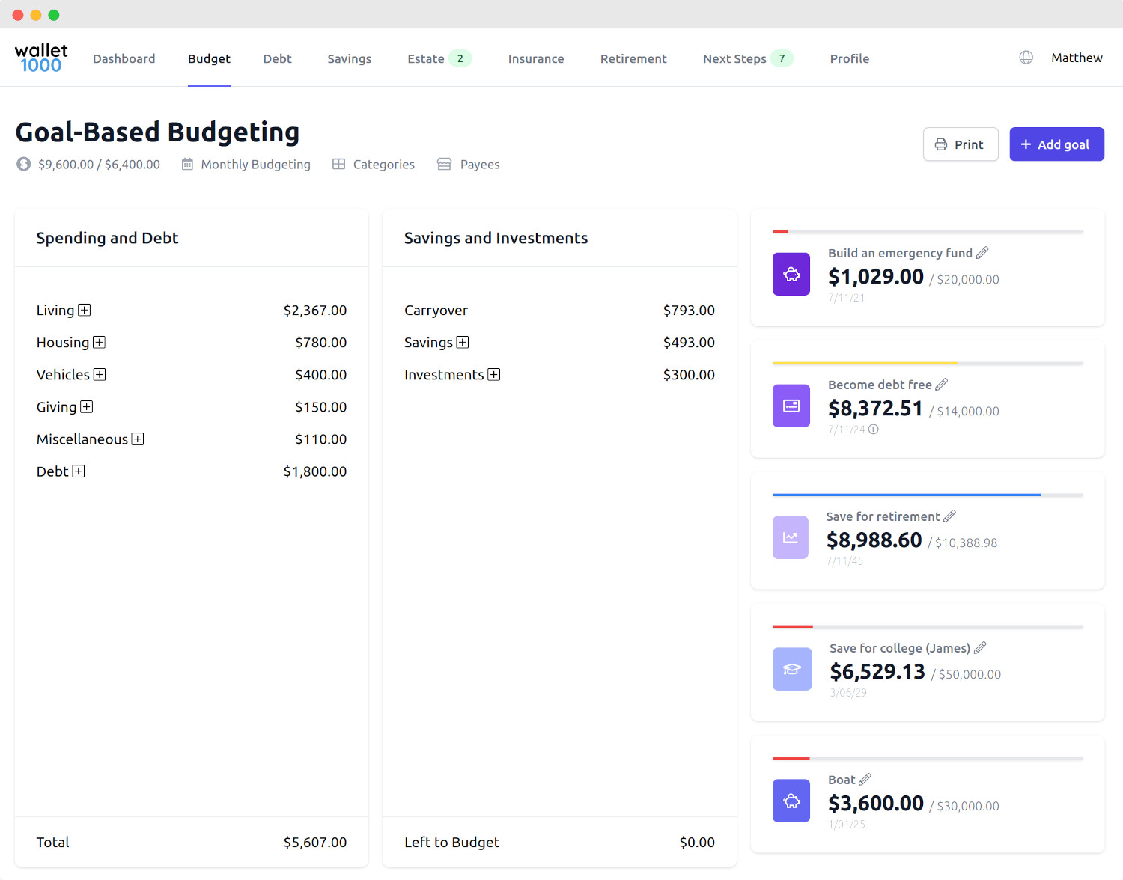Image resolution: width=1123 pixels, height=880 pixels.
Task: Click the Save for retirement progress bar
Action: [928, 495]
